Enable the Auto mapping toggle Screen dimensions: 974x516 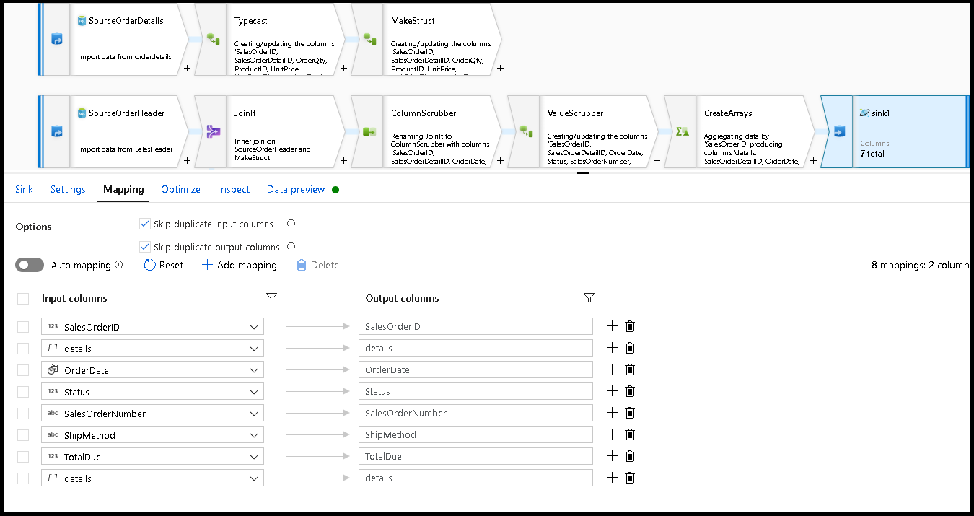tap(30, 265)
